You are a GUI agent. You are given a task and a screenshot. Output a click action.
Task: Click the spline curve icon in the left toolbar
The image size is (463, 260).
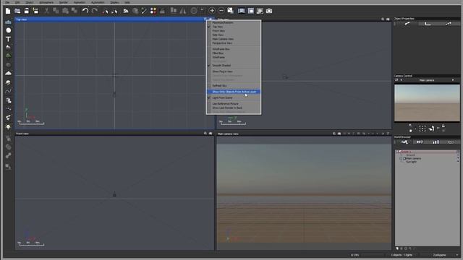coord(8,91)
